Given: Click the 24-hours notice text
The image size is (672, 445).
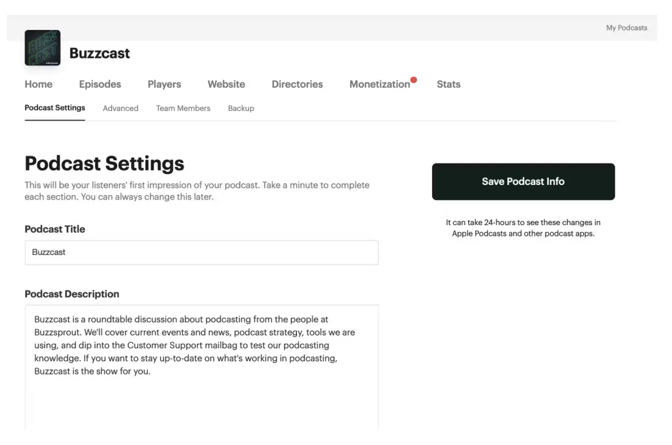Looking at the screenshot, I should (523, 228).
